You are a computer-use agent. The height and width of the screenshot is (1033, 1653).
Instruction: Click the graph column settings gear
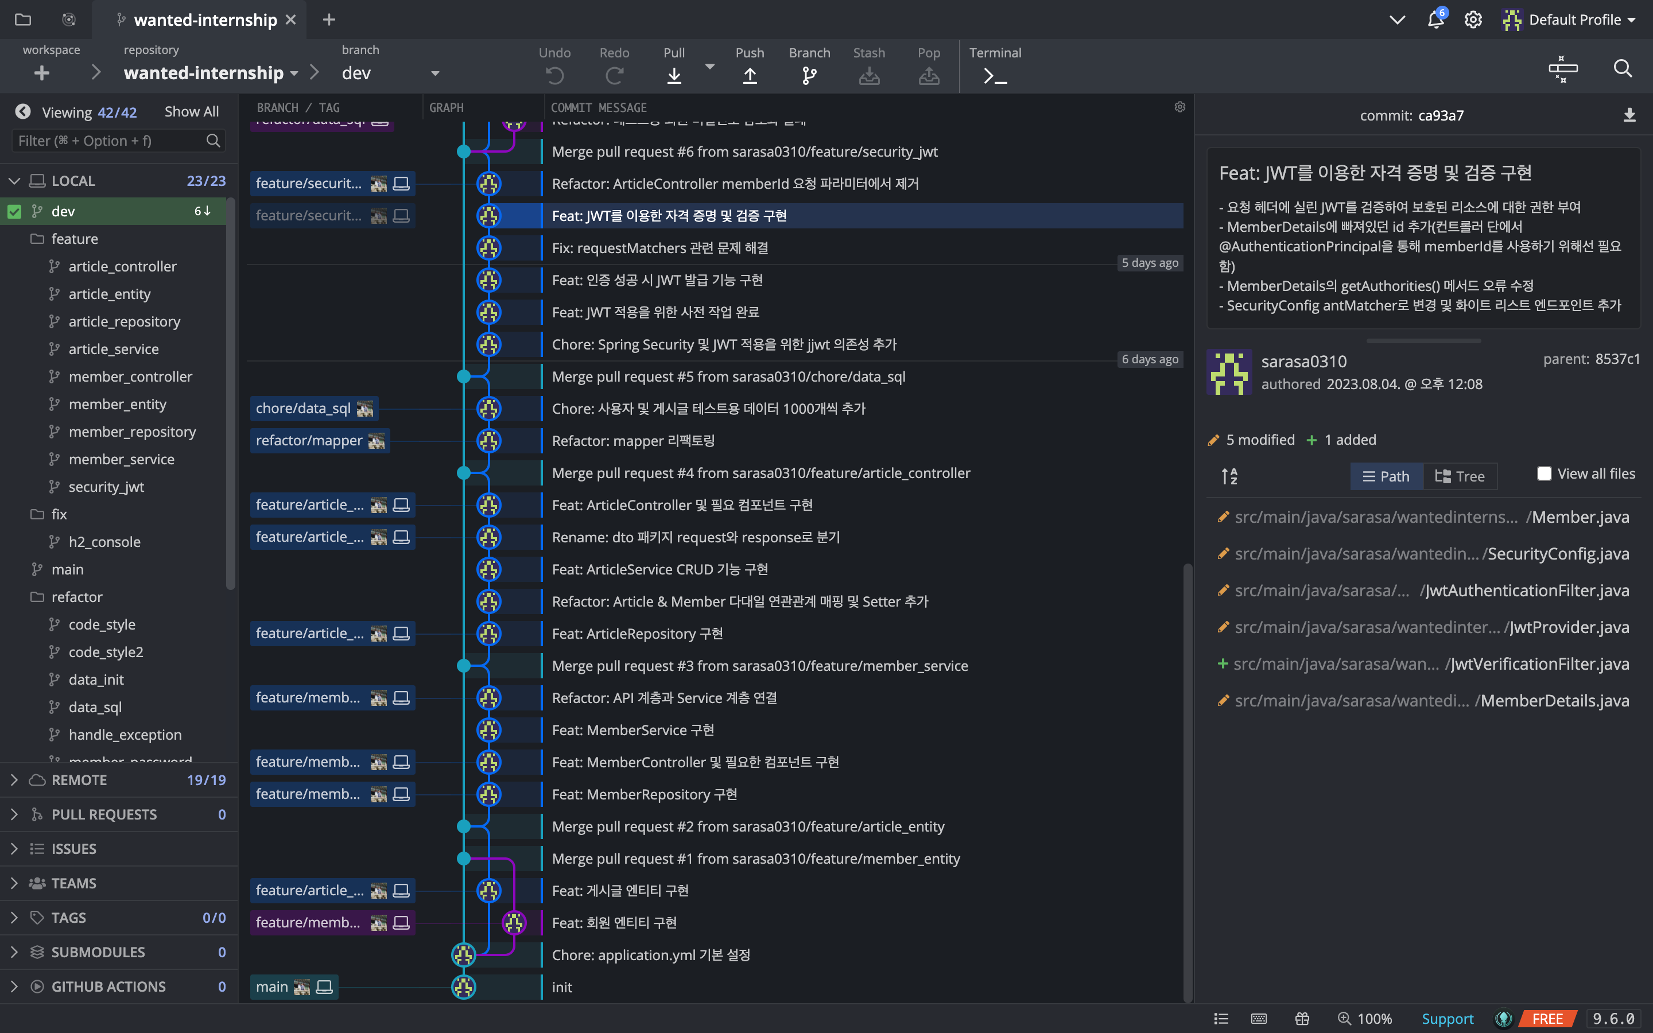1179,107
